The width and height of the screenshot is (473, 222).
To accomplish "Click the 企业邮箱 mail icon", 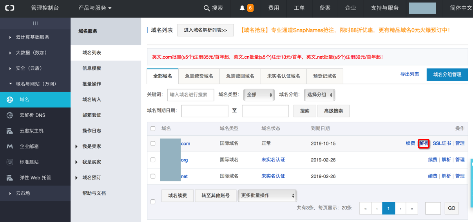I will tap(10, 147).
